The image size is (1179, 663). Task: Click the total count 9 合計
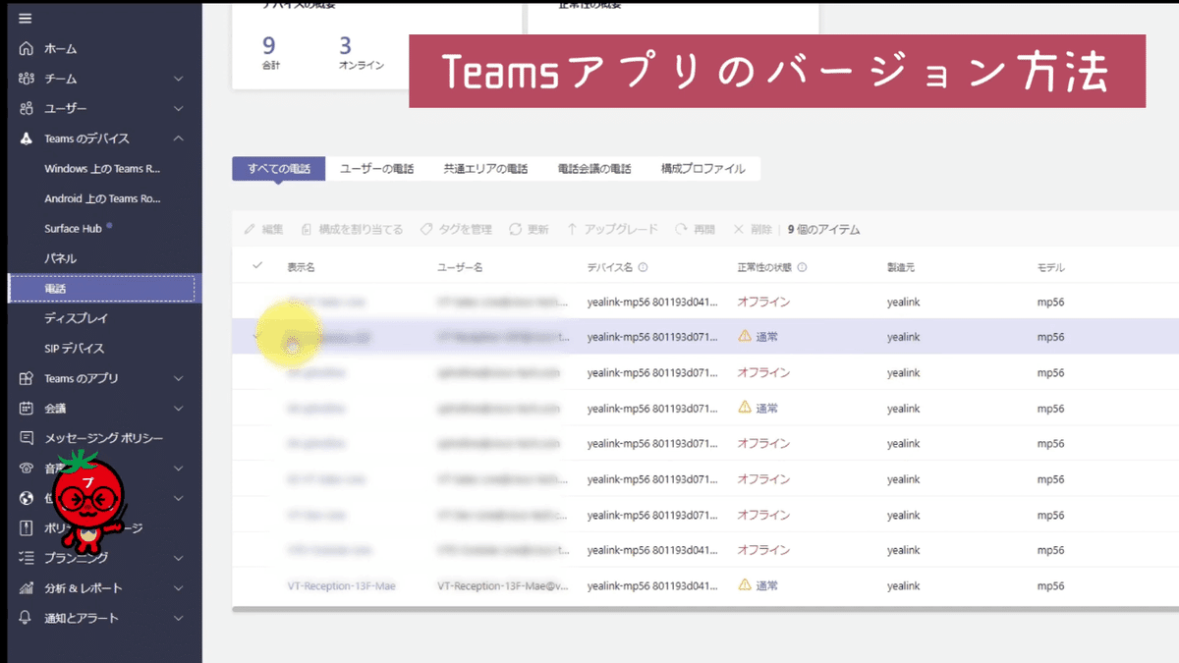tap(270, 53)
